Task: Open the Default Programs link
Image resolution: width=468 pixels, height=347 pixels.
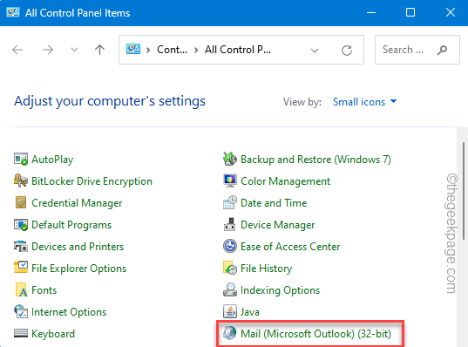Action: 71,225
